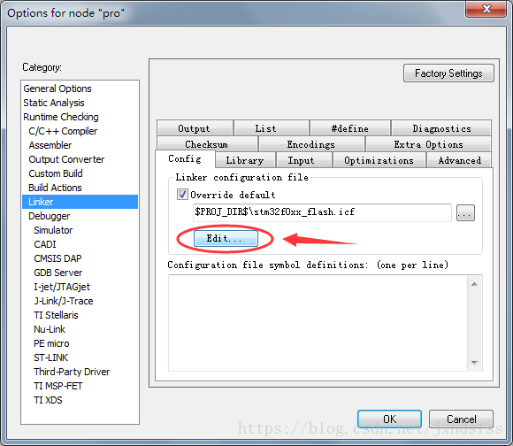Select the Config tab
This screenshot has width=513, height=446.
click(x=185, y=159)
